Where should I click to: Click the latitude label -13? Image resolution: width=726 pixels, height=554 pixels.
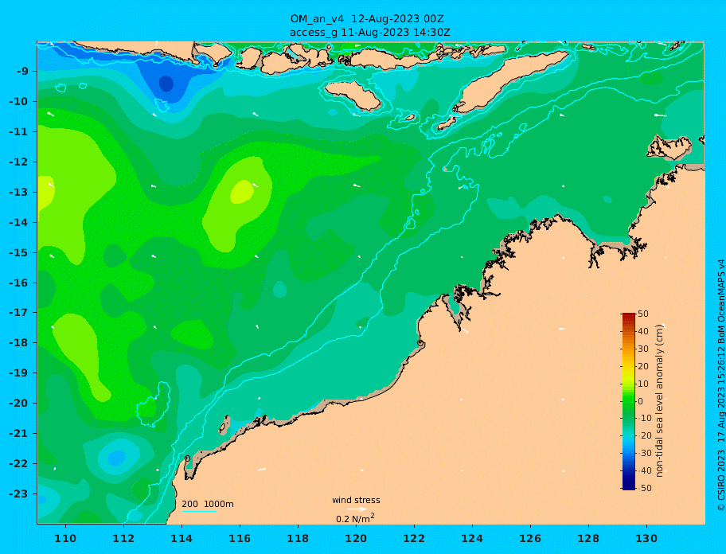pyautogui.click(x=19, y=192)
